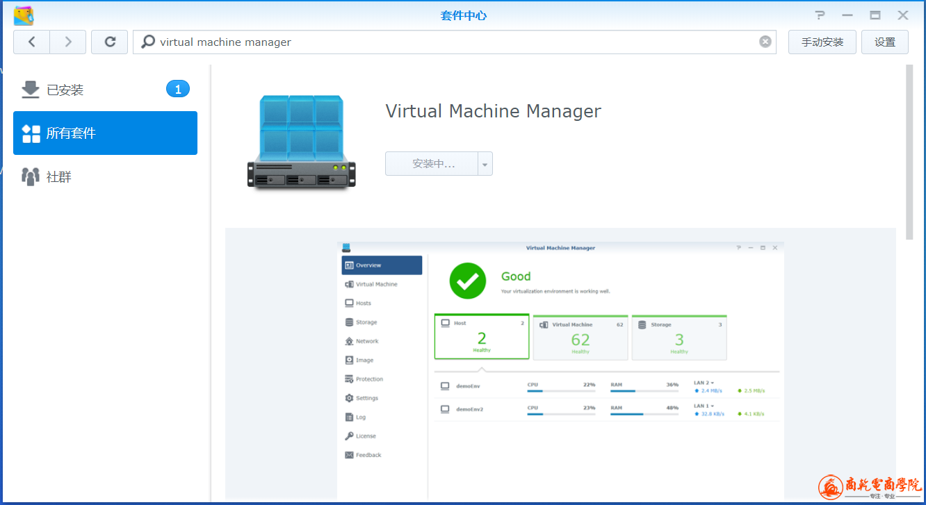Image resolution: width=926 pixels, height=505 pixels.
Task: Click the Virtual Machine Manager package icon
Action: point(301,142)
